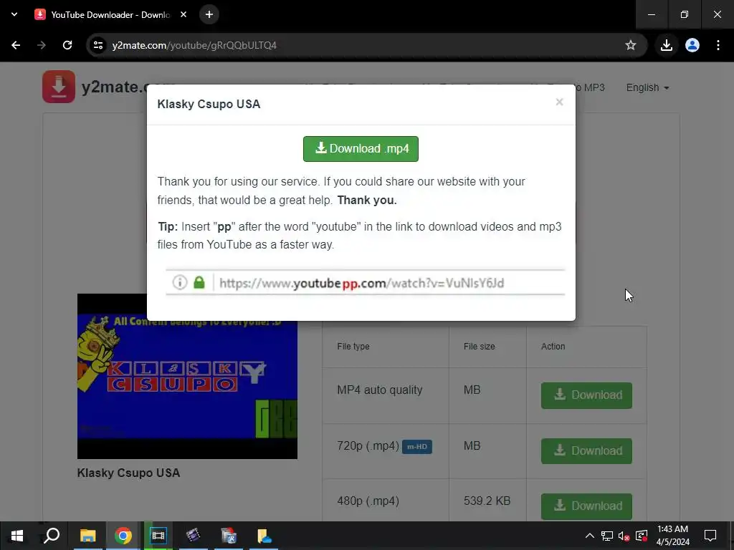Click the green Download .mp4 button
Image resolution: width=734 pixels, height=550 pixels.
[x=361, y=149]
